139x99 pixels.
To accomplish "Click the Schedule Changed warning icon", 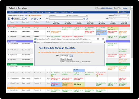I will click(30, 15).
